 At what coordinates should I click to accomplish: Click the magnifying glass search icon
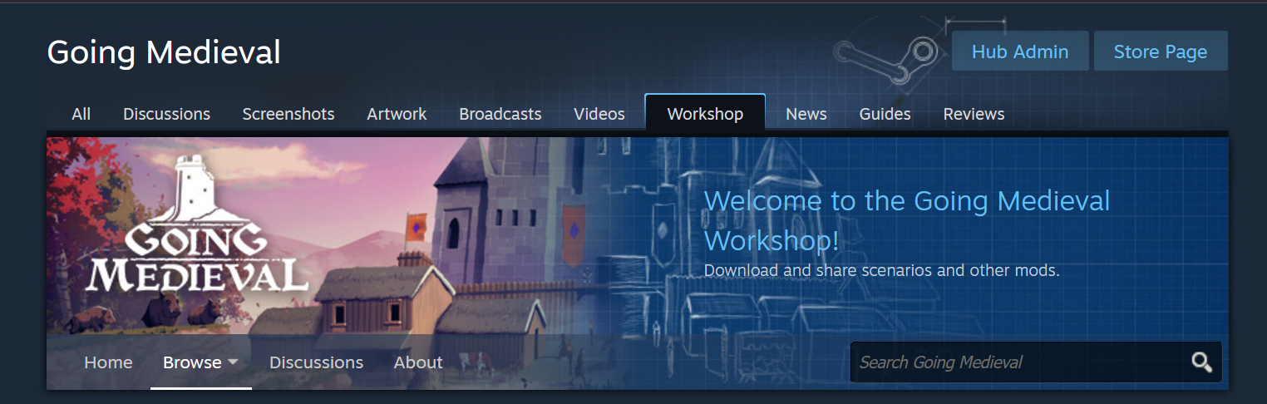click(1201, 362)
